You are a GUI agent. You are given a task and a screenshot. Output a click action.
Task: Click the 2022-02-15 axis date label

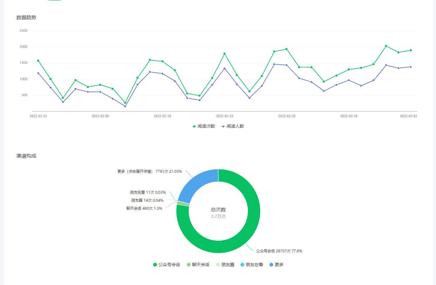pos(224,116)
